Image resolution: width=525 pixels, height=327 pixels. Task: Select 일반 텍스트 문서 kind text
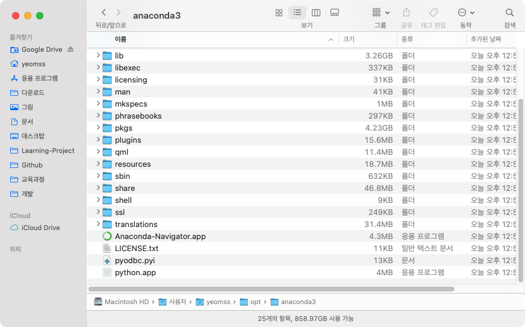(427, 249)
